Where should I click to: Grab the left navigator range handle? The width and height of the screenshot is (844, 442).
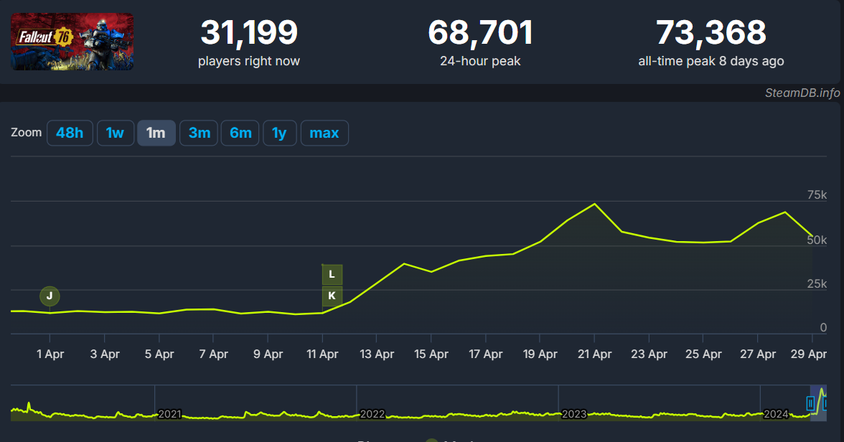click(811, 403)
